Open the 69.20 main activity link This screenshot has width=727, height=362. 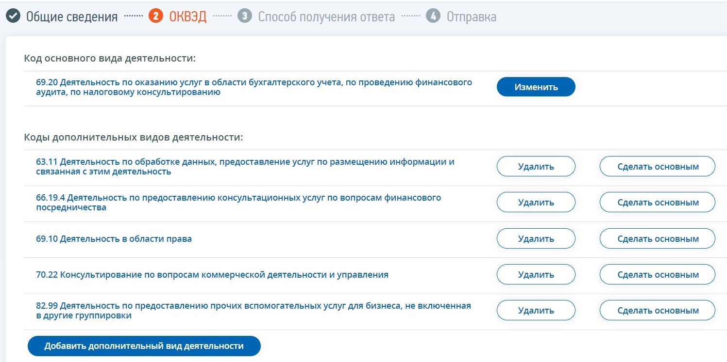pos(254,87)
